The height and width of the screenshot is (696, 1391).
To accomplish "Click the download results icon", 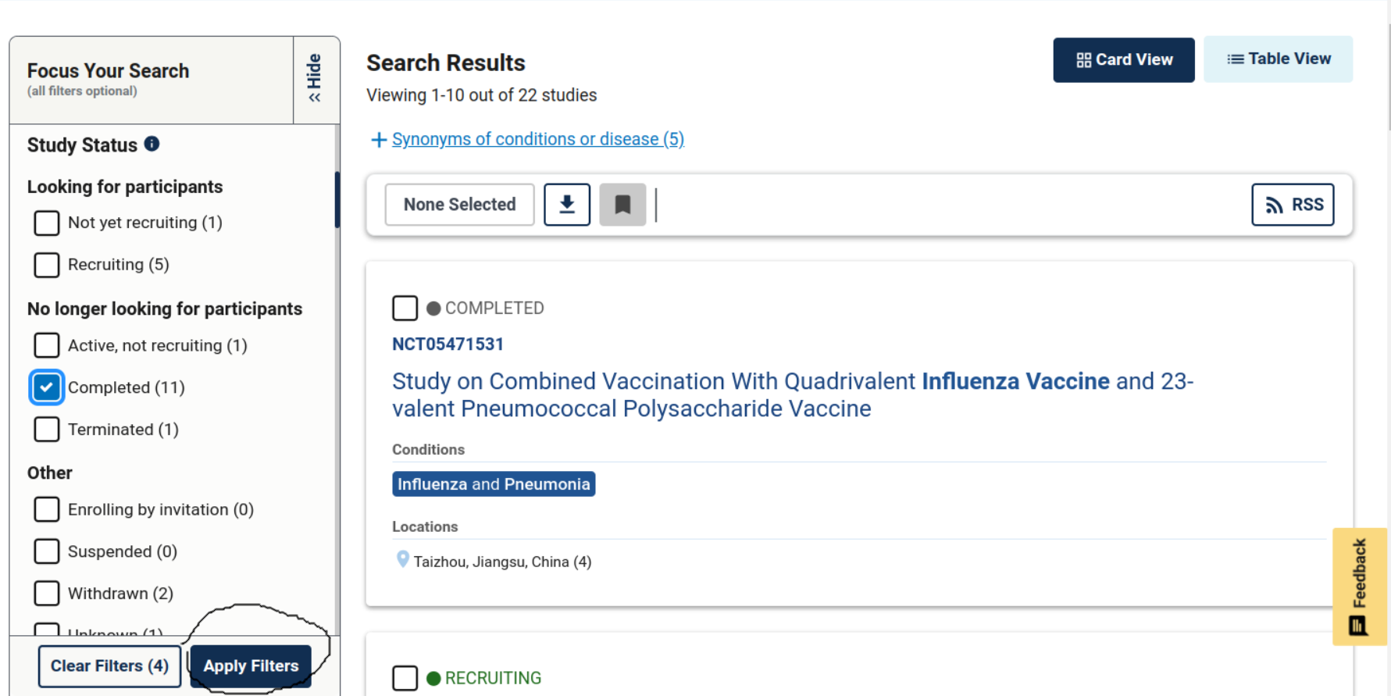I will [x=566, y=205].
